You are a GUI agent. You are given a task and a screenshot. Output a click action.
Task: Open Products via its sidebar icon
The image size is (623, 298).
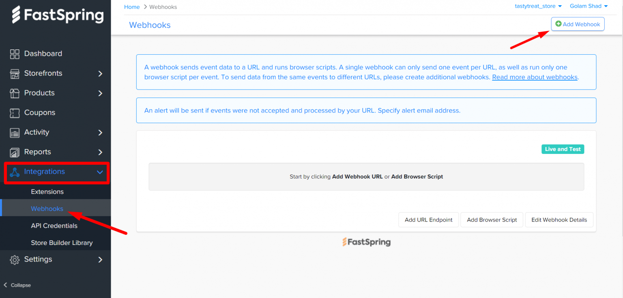(15, 93)
